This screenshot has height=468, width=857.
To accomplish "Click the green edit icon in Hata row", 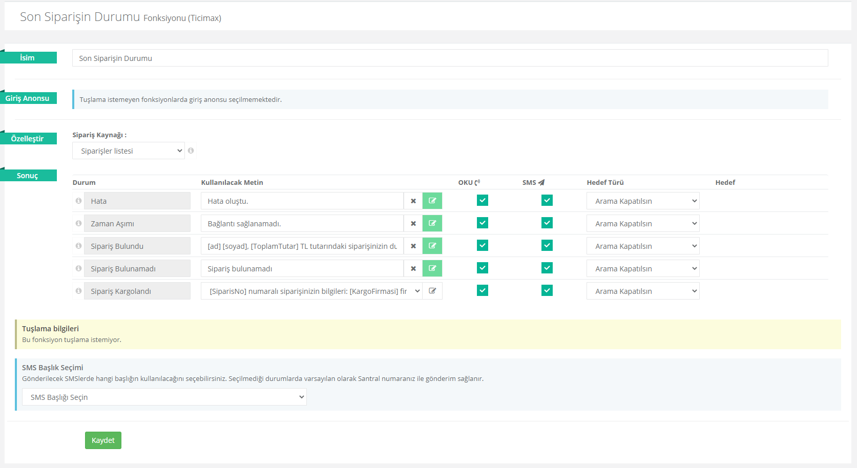I will tap(432, 201).
